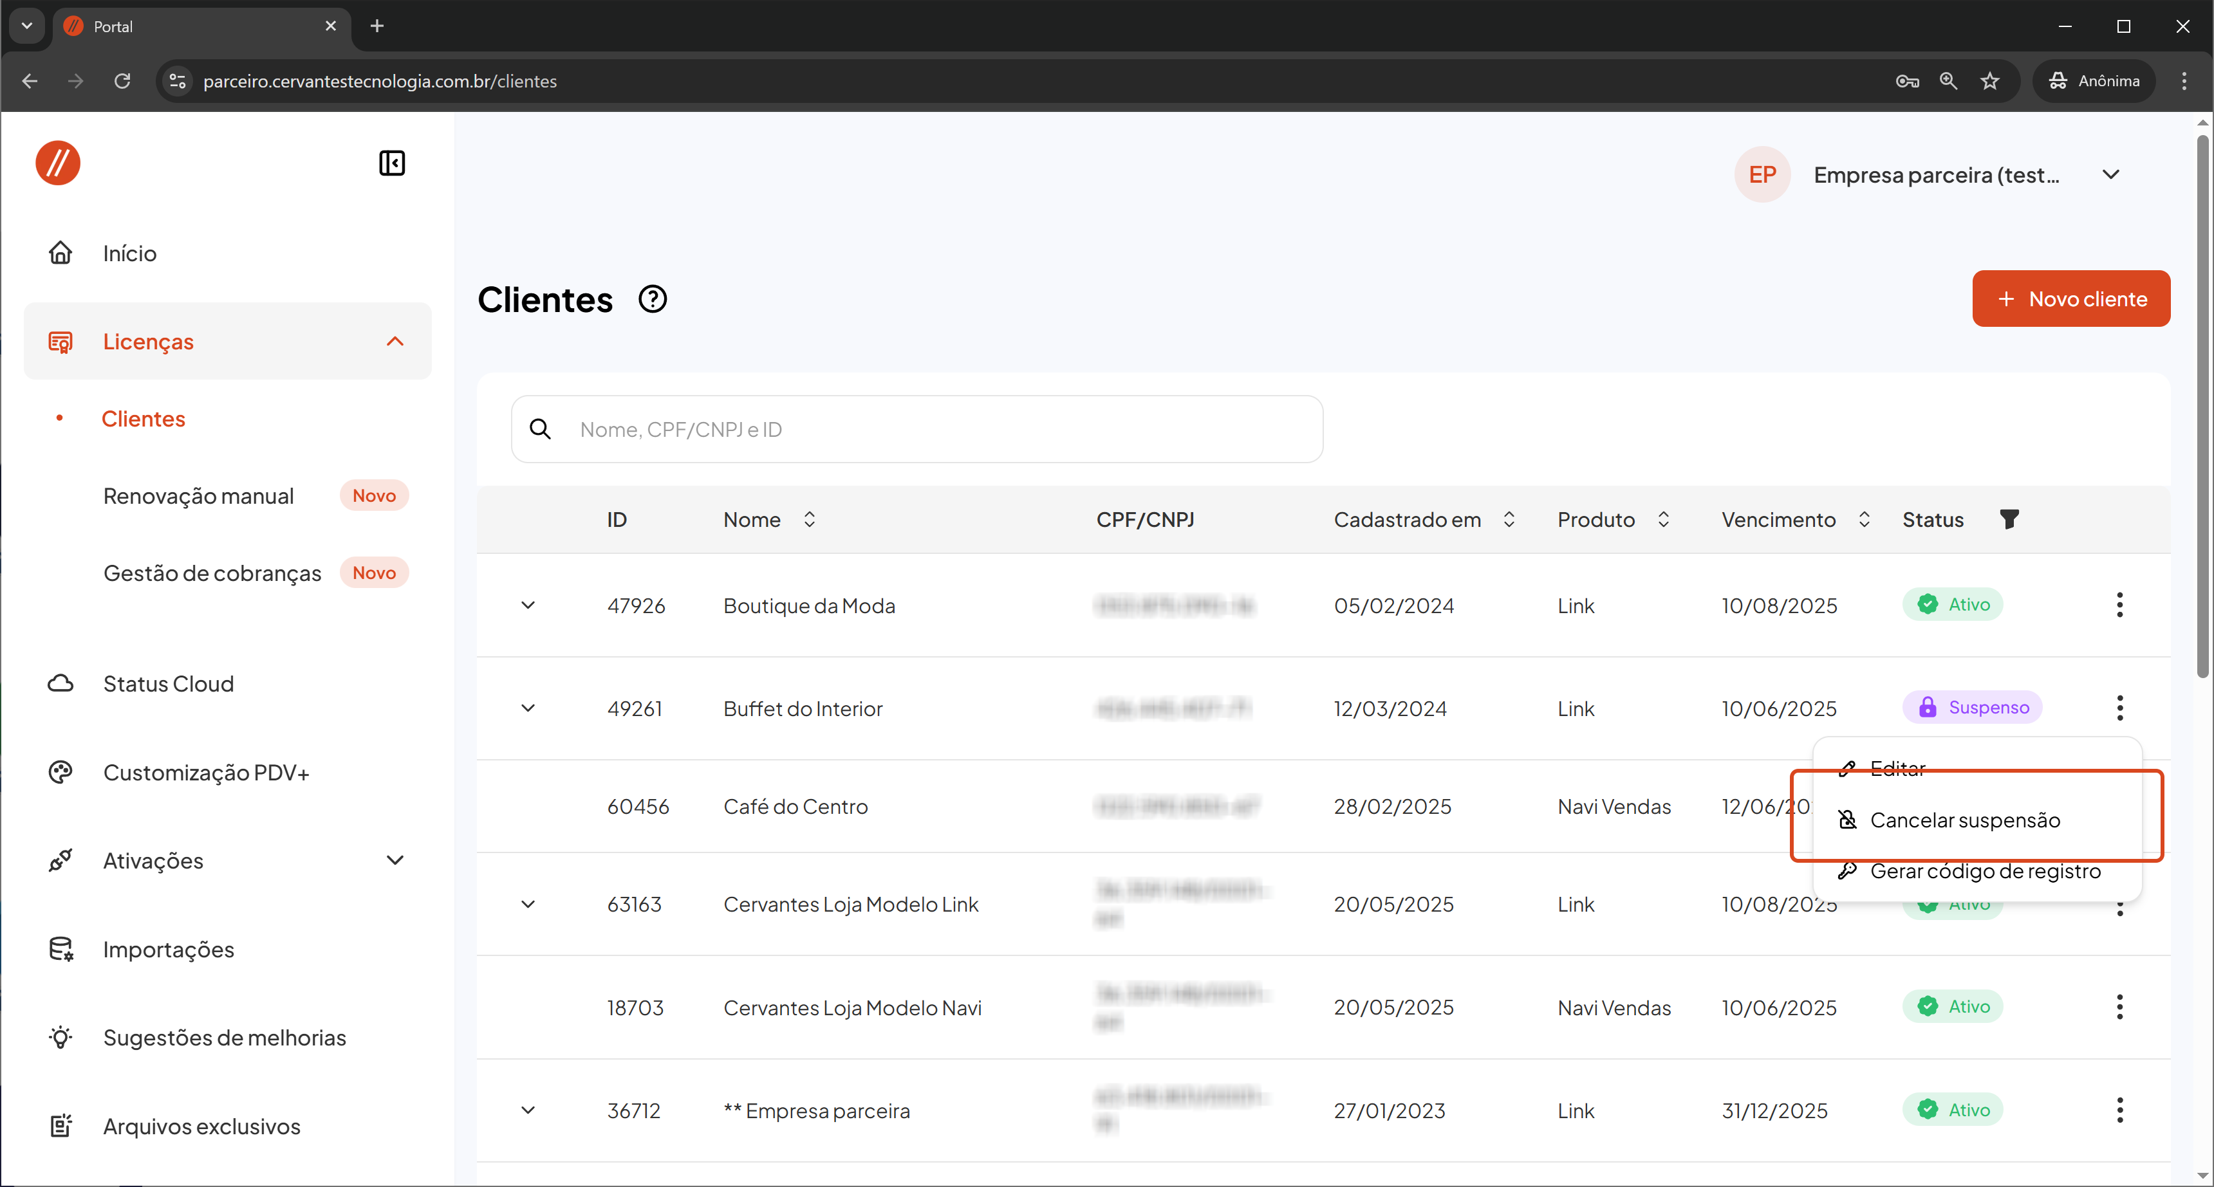Expand the Boutique da Moda row
This screenshot has height=1187, width=2214.
point(528,605)
